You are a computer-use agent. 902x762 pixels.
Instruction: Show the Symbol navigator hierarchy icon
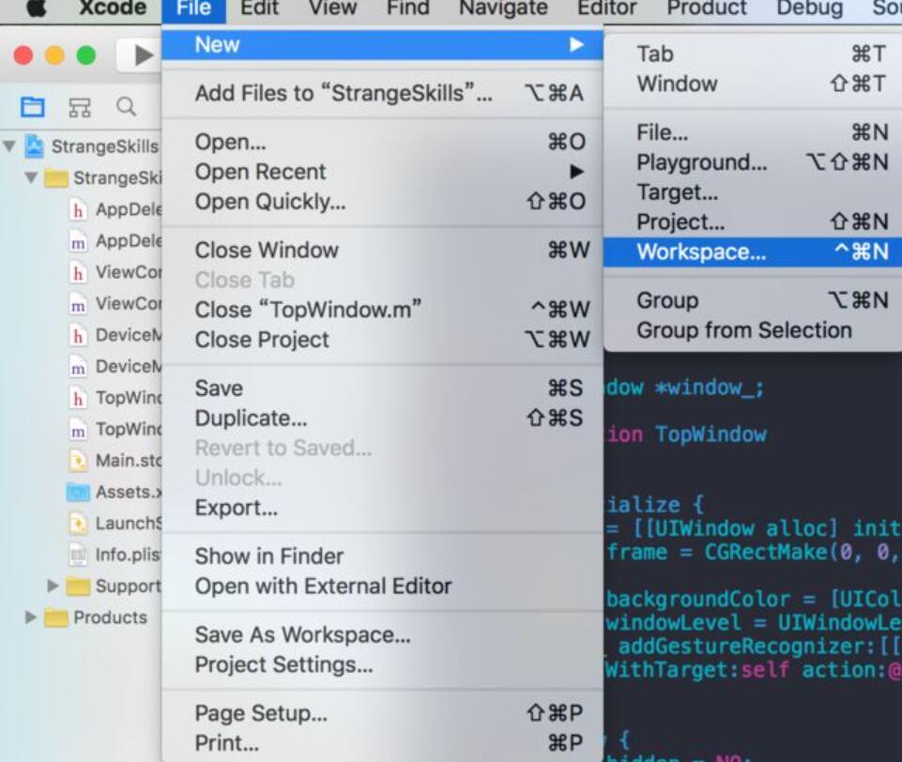tap(80, 108)
